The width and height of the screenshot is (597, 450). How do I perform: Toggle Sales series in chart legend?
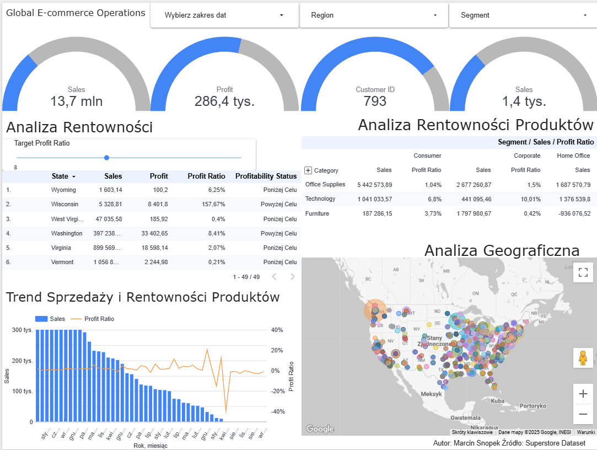(x=50, y=319)
